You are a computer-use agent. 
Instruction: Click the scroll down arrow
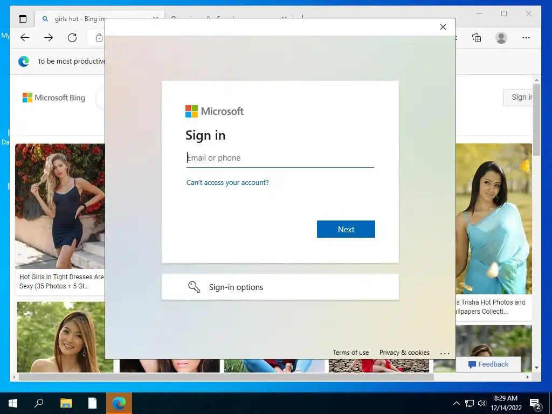point(536,368)
